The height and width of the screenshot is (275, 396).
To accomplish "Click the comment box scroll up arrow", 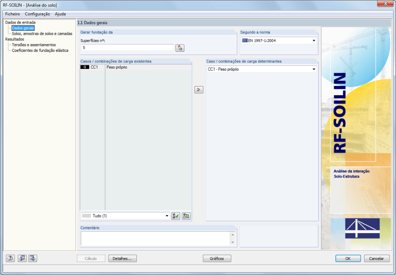I will click(233, 235).
